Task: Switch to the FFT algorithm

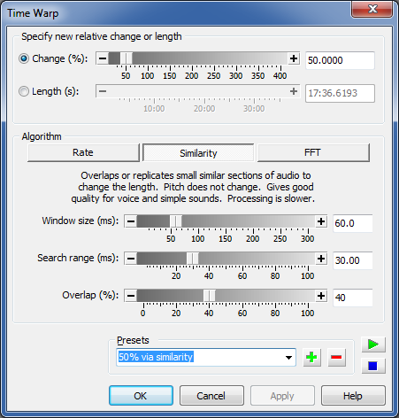Action: pos(313,152)
